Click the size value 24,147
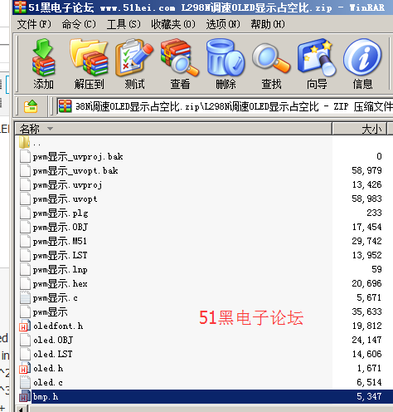This screenshot has width=393, height=412. point(366,340)
